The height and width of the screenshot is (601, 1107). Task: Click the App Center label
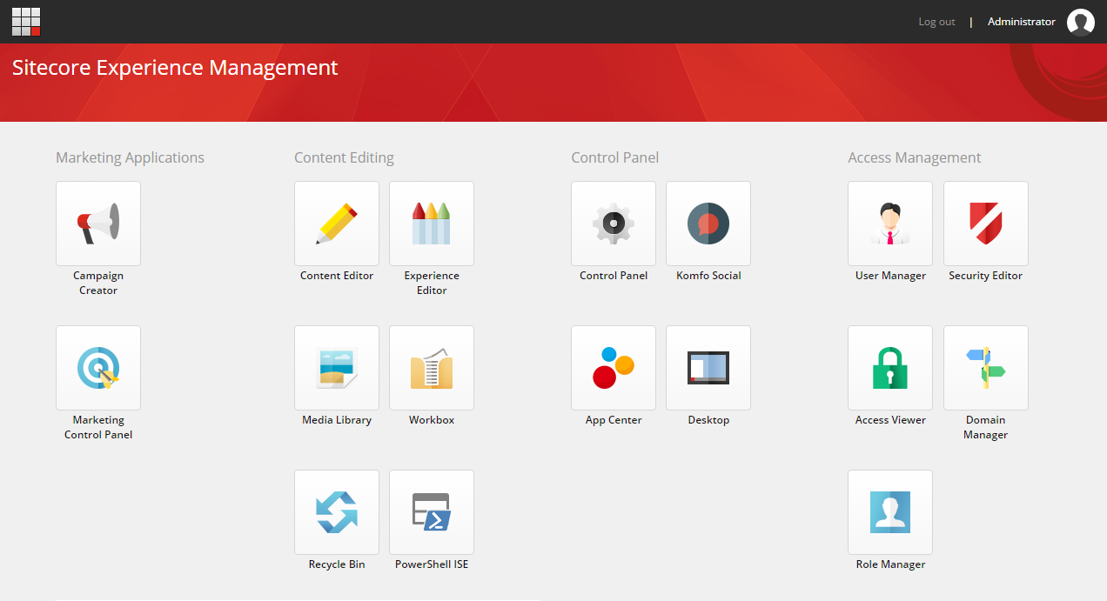pos(614,420)
